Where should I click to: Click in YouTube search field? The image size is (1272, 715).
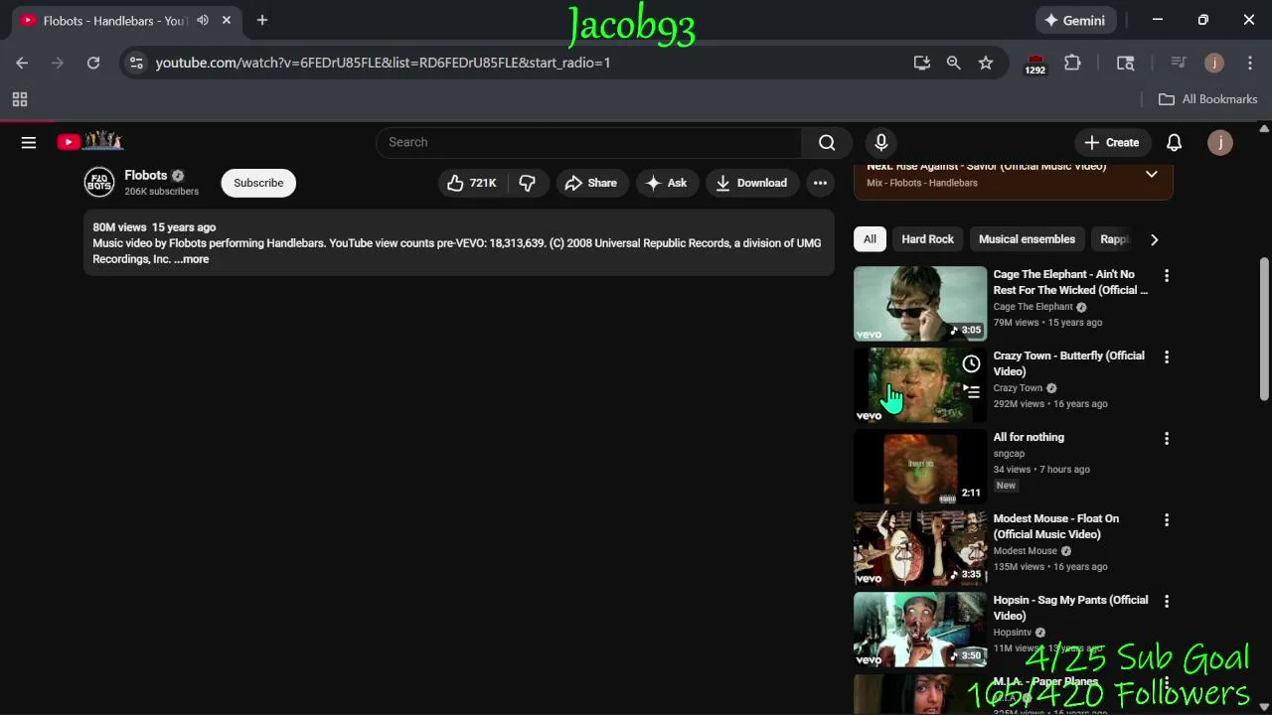pyautogui.click(x=588, y=142)
